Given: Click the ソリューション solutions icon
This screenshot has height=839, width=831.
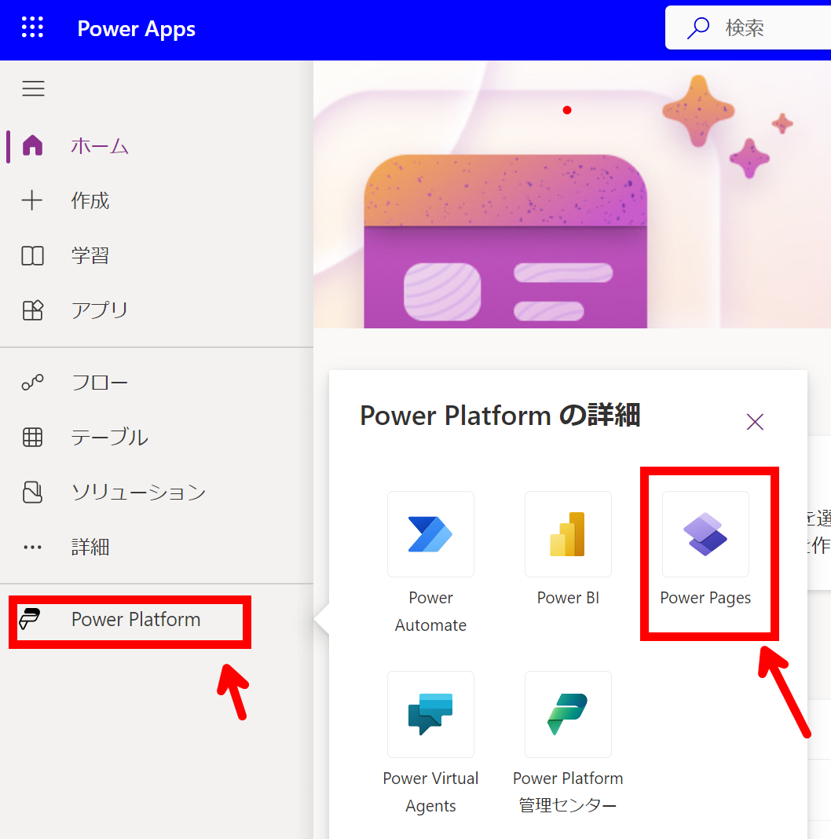Looking at the screenshot, I should tap(33, 493).
